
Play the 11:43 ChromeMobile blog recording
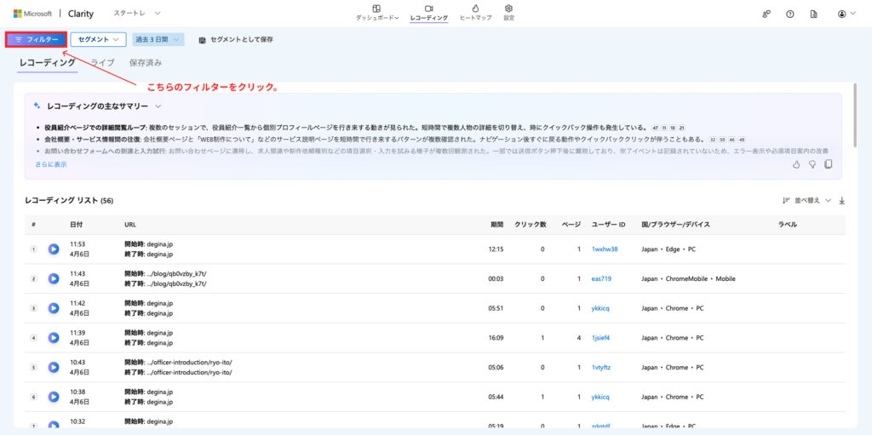tap(54, 278)
